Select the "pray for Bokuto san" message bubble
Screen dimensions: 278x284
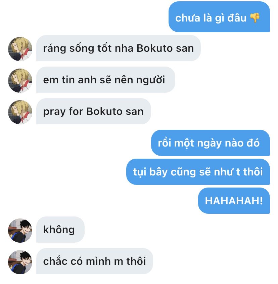94,111
